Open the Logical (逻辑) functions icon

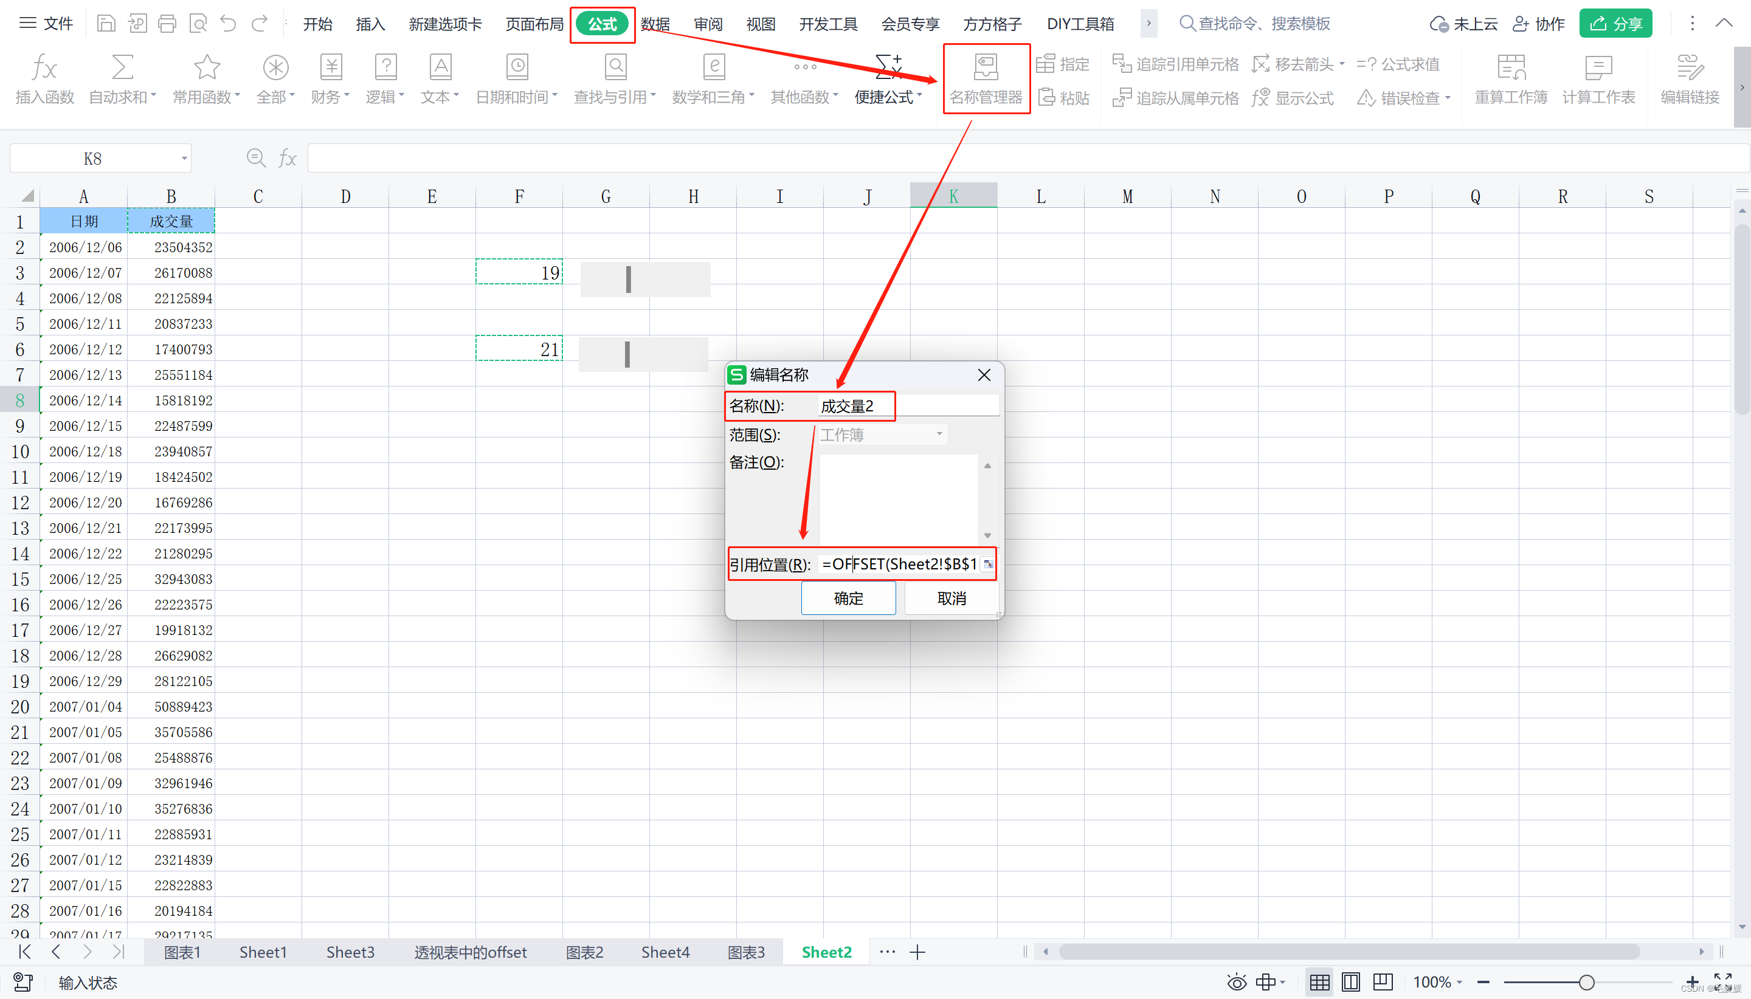(x=385, y=80)
